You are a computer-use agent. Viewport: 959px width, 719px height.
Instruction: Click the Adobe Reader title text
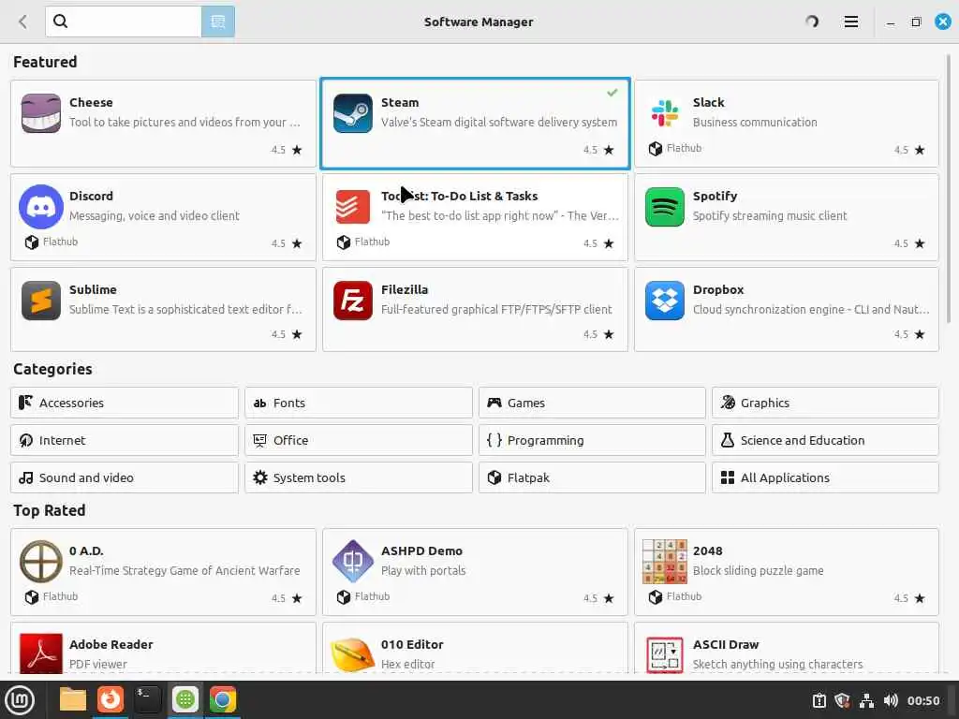(x=111, y=644)
